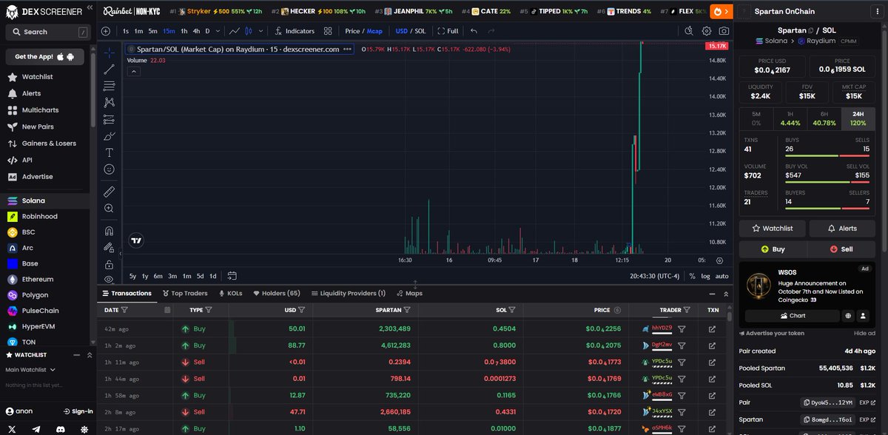
Task: Collapse the chart indicator legend arrow
Action: 134,71
